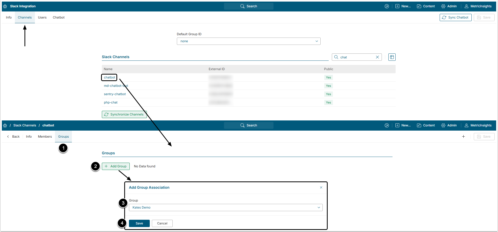The height and width of the screenshot is (232, 498).
Task: Click the Sync Chatbot button
Action: click(x=456, y=17)
